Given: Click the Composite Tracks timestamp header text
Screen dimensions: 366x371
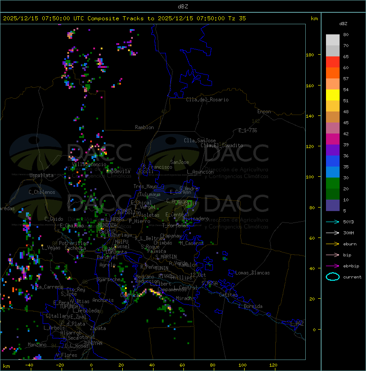Looking at the screenshot, I should (x=124, y=19).
